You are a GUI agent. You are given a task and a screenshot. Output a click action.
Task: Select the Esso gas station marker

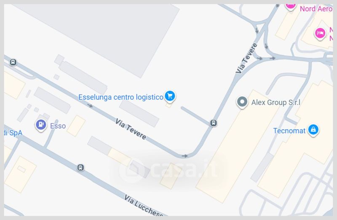[x=41, y=125]
